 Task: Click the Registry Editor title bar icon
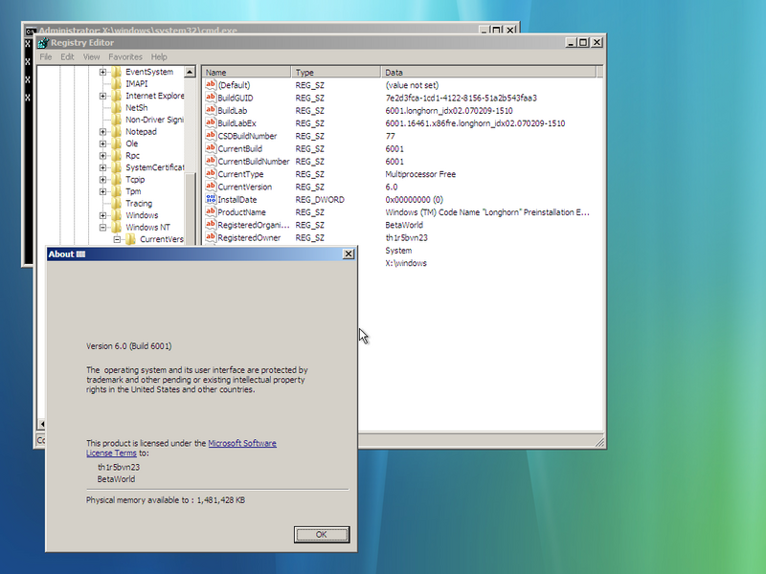click(42, 42)
